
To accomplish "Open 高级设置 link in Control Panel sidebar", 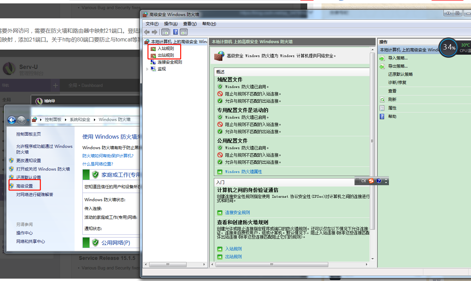I will coord(25,186).
